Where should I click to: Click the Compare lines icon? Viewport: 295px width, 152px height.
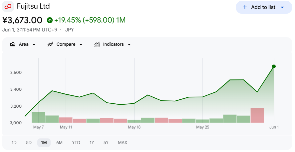(50, 44)
